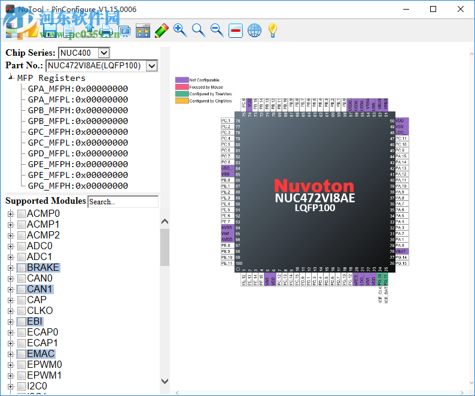Image resolution: width=475 pixels, height=396 pixels.
Task: Select the I2C0 module checkbox
Action: coord(21,386)
